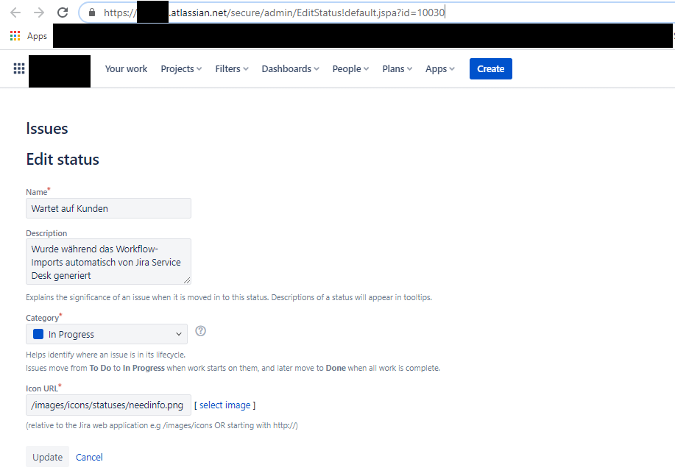Reload the page with the refresh icon
Screen dimensions: 675x476
[x=63, y=13]
